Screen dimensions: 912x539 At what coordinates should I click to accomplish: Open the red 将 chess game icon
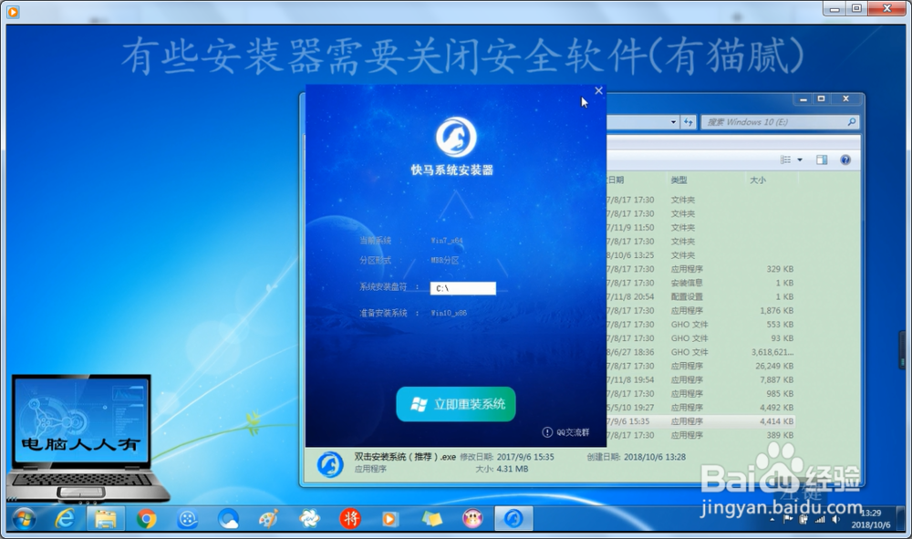coord(350,519)
